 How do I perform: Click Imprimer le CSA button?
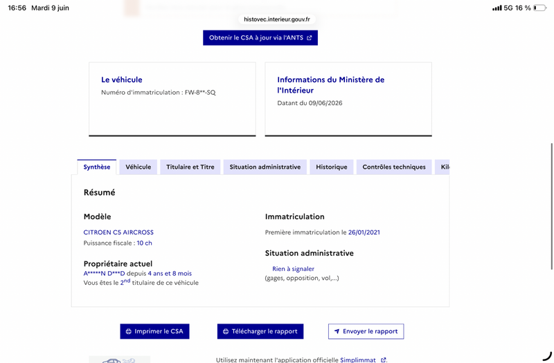154,331
